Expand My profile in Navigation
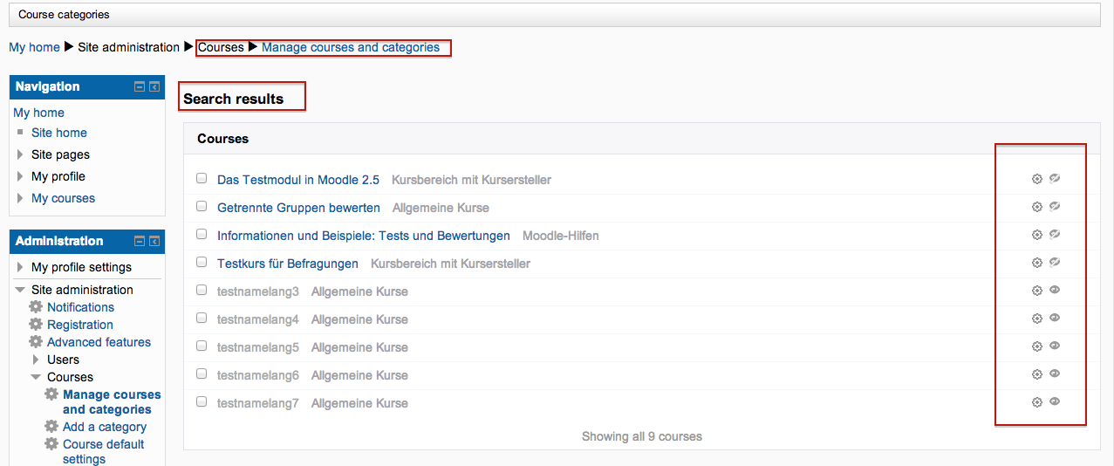The width and height of the screenshot is (1114, 466). tap(21, 176)
